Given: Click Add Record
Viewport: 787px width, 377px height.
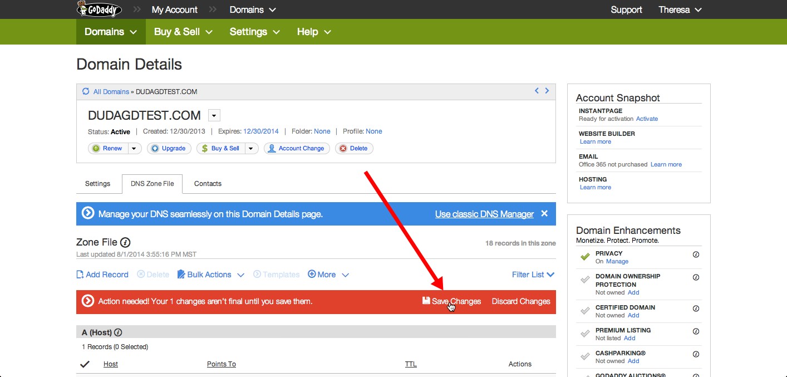Looking at the screenshot, I should tap(102, 275).
